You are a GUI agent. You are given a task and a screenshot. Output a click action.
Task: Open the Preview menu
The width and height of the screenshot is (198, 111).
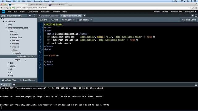56,12
